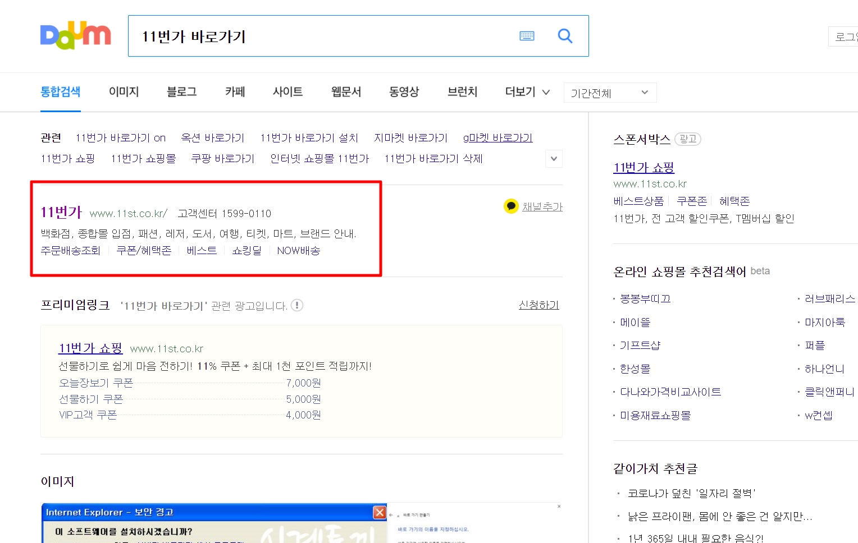Viewport: 858px width, 543px height.
Task: Close the Internet Explorer security warning thumbnail
Action: tap(380, 512)
